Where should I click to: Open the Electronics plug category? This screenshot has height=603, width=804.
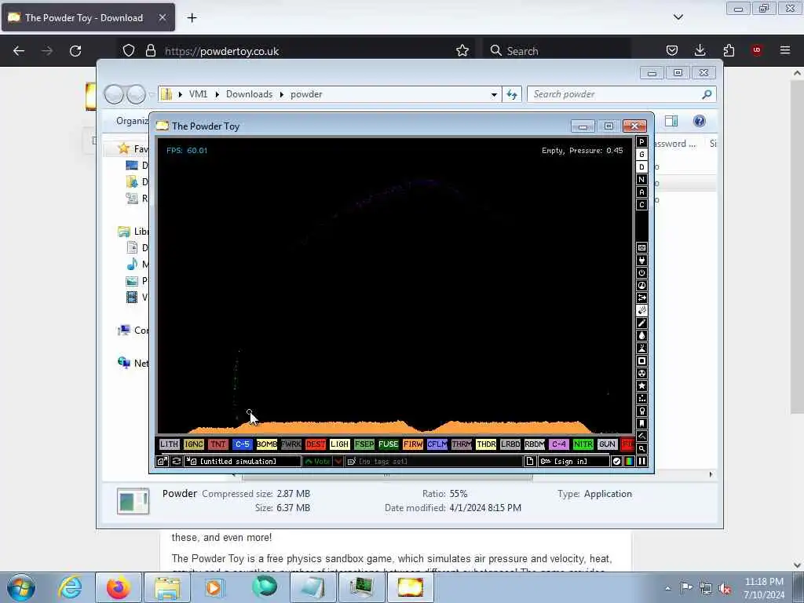[x=641, y=261]
